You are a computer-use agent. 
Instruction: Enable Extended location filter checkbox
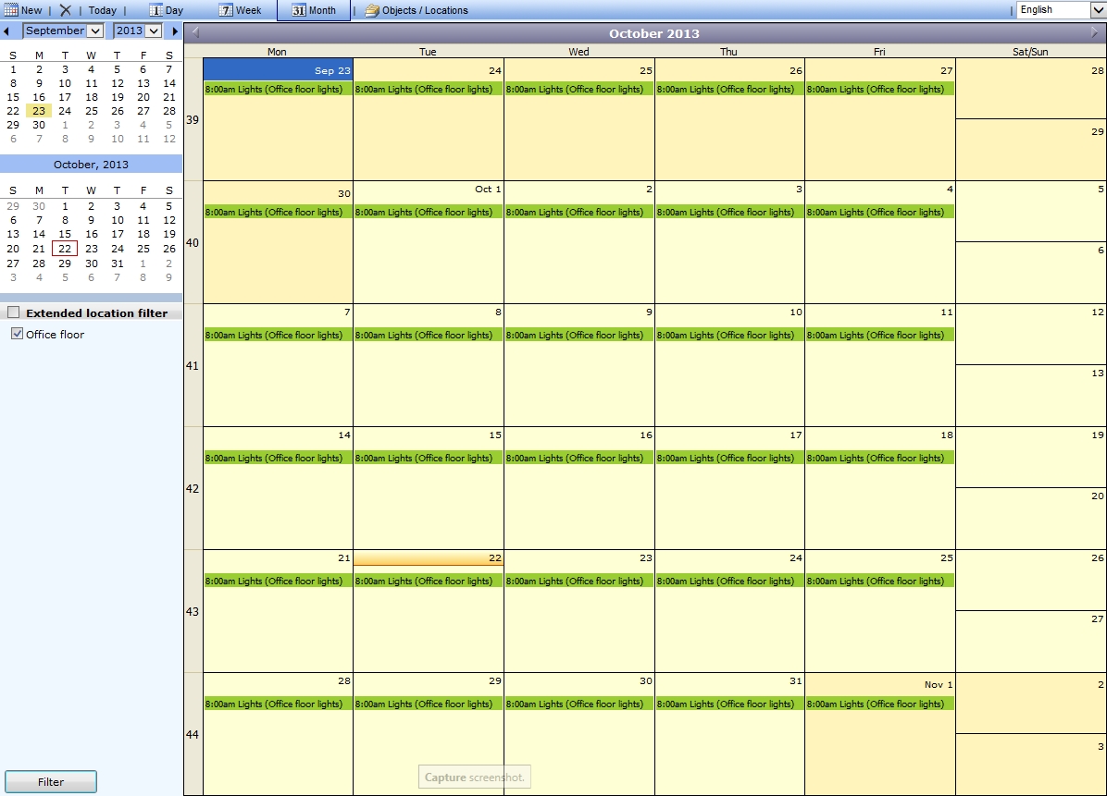[14, 312]
